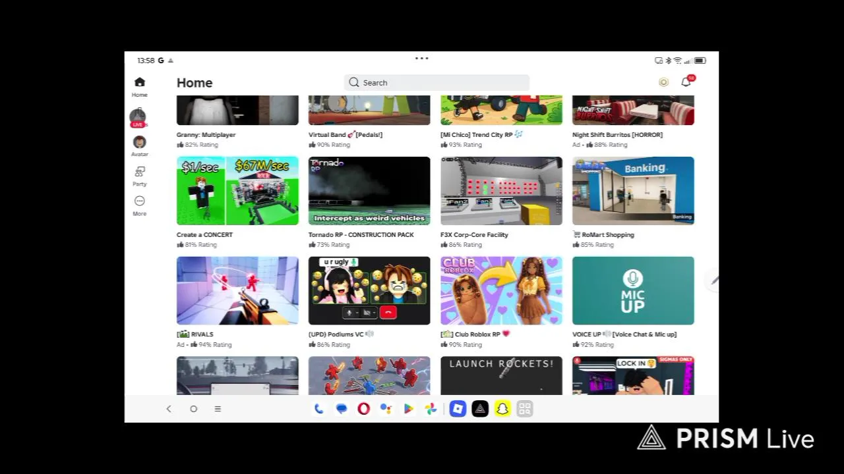Screen dimensions: 844x474
Task: Switch to PRISM Live app in taskbar
Action: click(480, 409)
